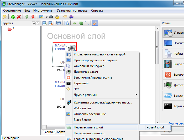This screenshot has width=184, height=140.
Task: Click the vertical scrollbar thumb in map
Action: pyautogui.click(x=157, y=47)
